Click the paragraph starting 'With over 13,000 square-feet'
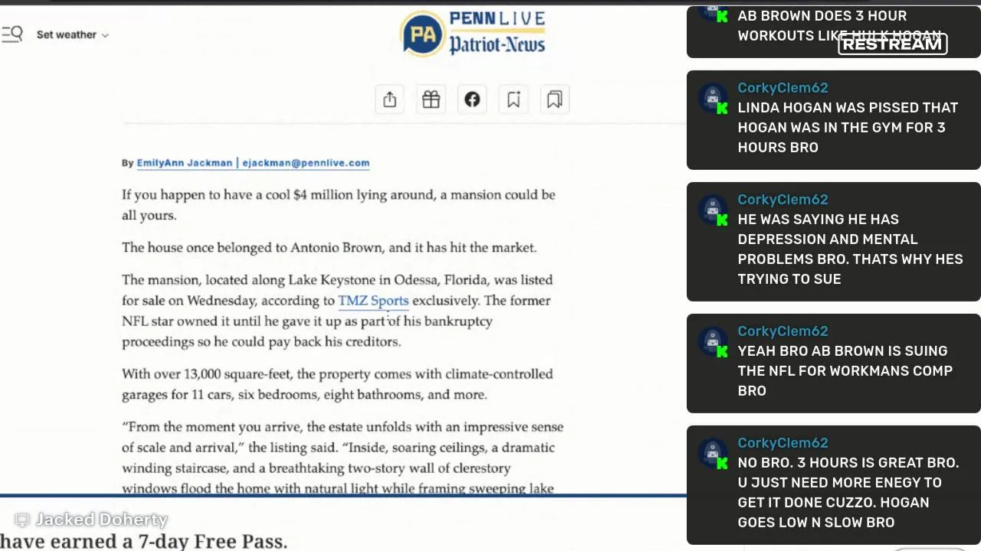The height and width of the screenshot is (551, 981). coord(337,384)
